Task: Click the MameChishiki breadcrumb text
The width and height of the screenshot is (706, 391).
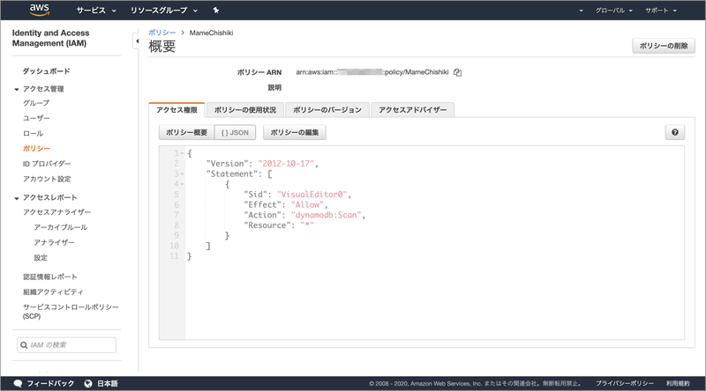Action: (x=211, y=33)
